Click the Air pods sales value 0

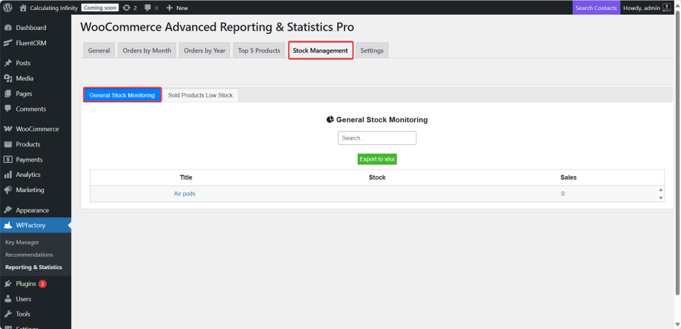click(563, 194)
